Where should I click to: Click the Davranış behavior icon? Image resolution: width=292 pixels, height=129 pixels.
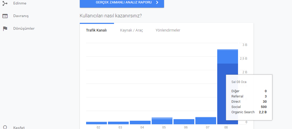pyautogui.click(x=5, y=16)
